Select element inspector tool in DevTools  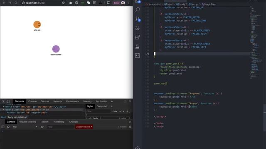(x=3, y=101)
